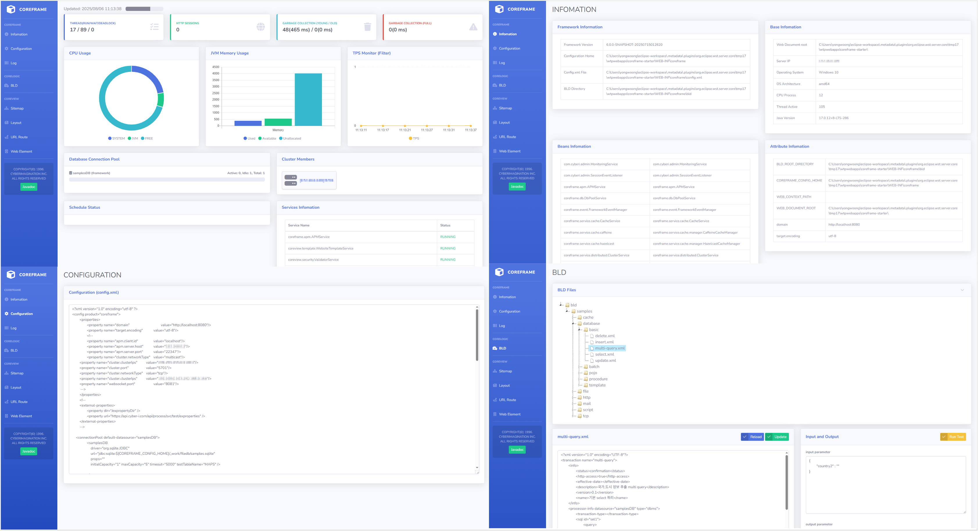Toggle the Available series in JVM Memory legend
978x531 pixels.
[x=267, y=138]
